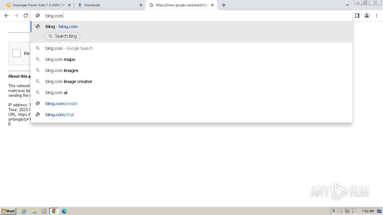Click the globe icon in address bar
The image size is (383, 215).
(38, 16)
